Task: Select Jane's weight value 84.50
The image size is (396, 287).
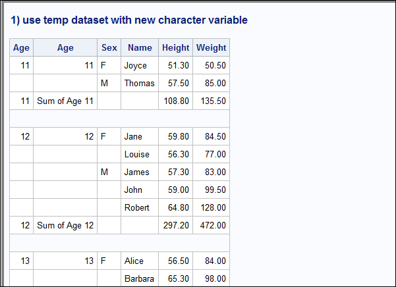Action: pos(211,136)
